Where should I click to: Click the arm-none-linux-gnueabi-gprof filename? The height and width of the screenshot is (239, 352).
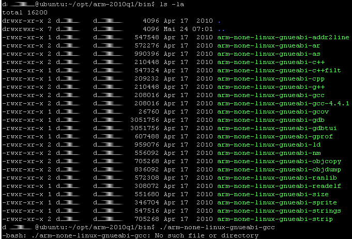[275, 136]
